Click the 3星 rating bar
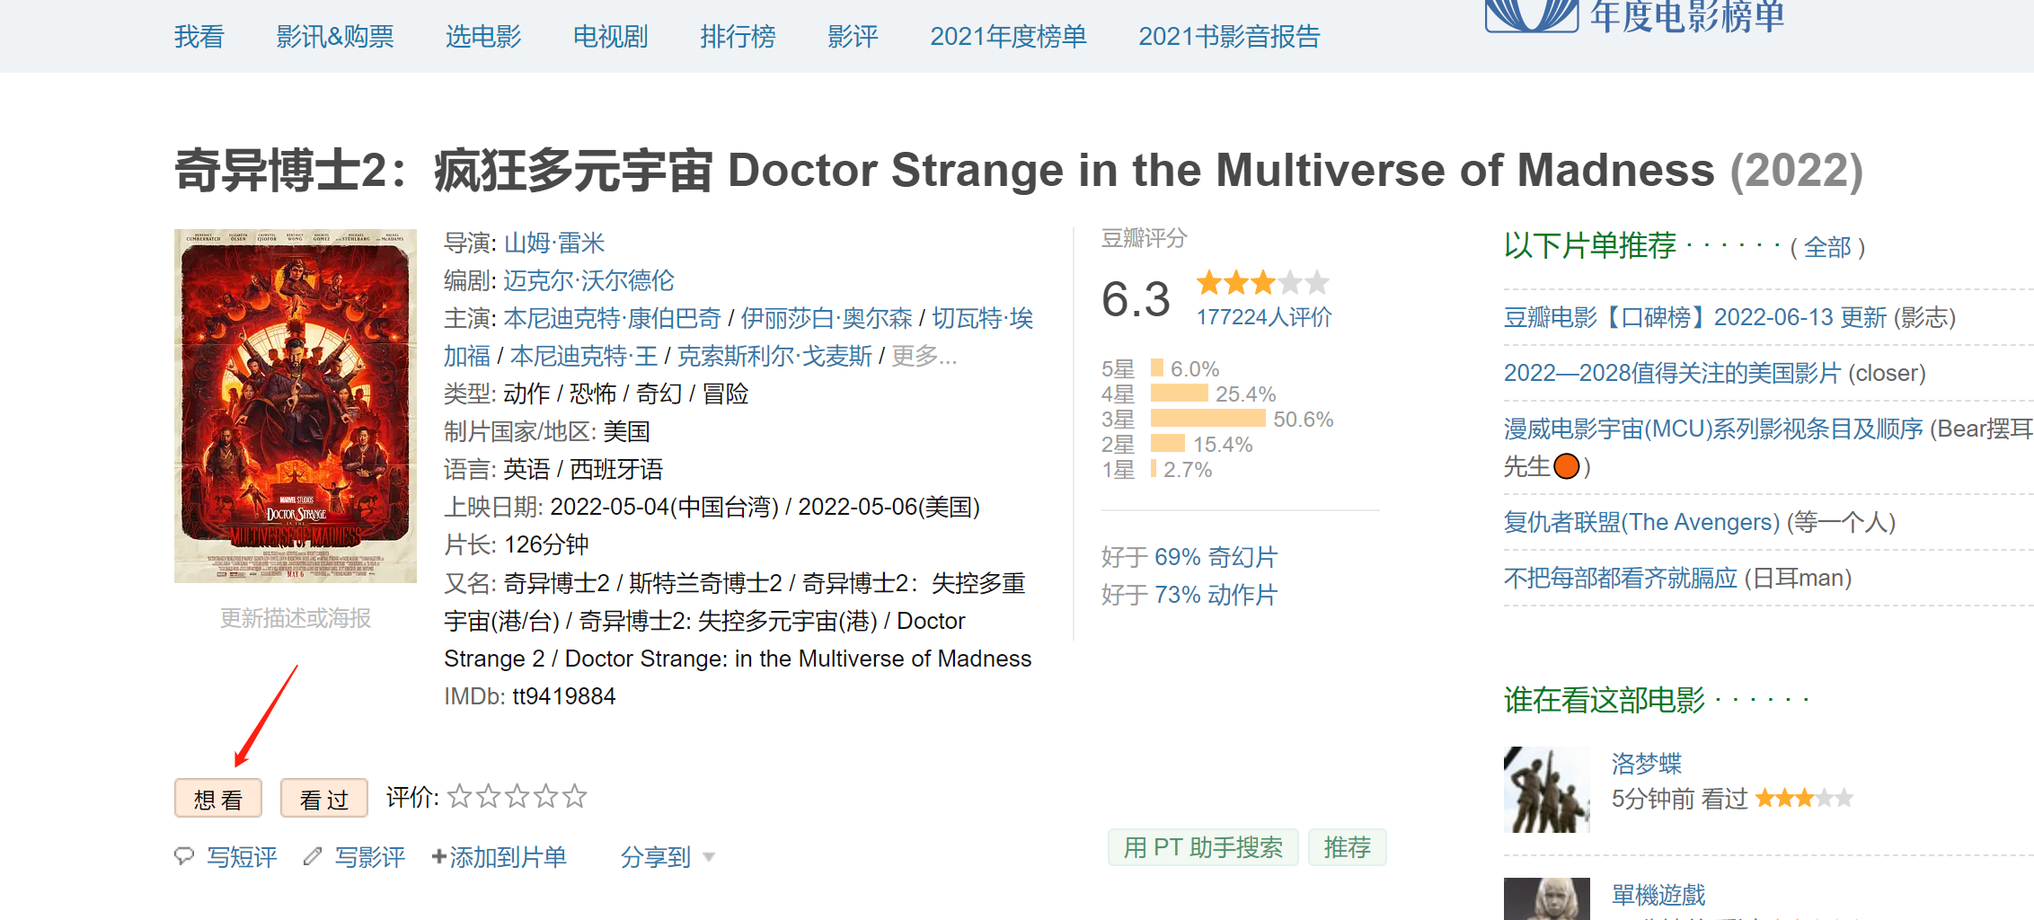2034x920 pixels. pyautogui.click(x=1207, y=419)
